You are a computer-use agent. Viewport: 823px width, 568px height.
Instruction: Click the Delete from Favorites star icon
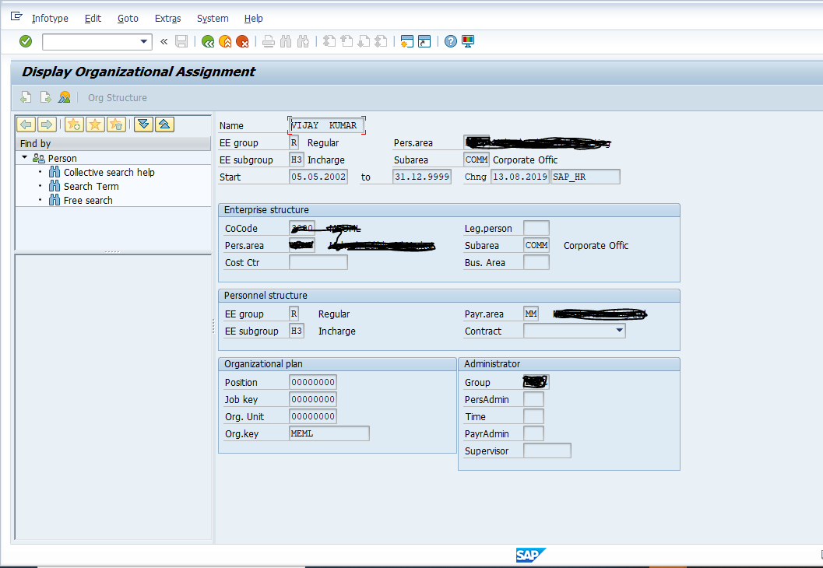(x=115, y=124)
